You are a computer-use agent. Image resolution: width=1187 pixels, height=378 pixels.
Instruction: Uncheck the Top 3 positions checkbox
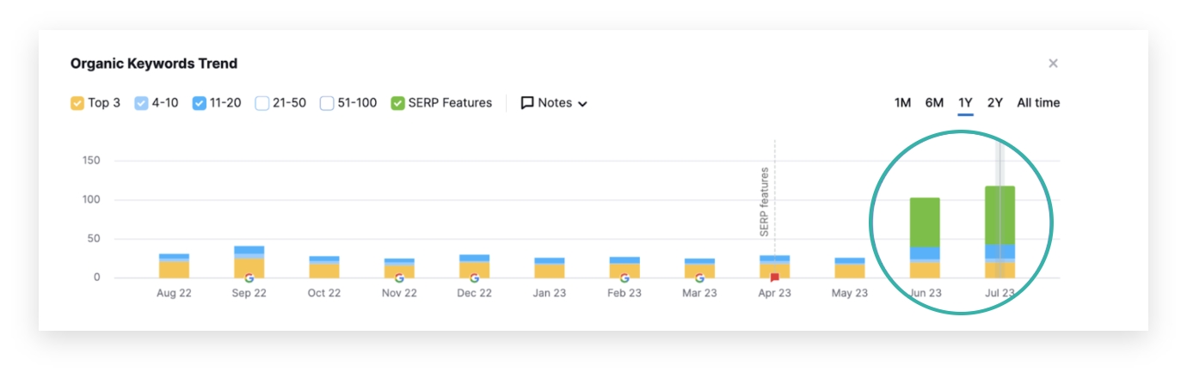(77, 103)
